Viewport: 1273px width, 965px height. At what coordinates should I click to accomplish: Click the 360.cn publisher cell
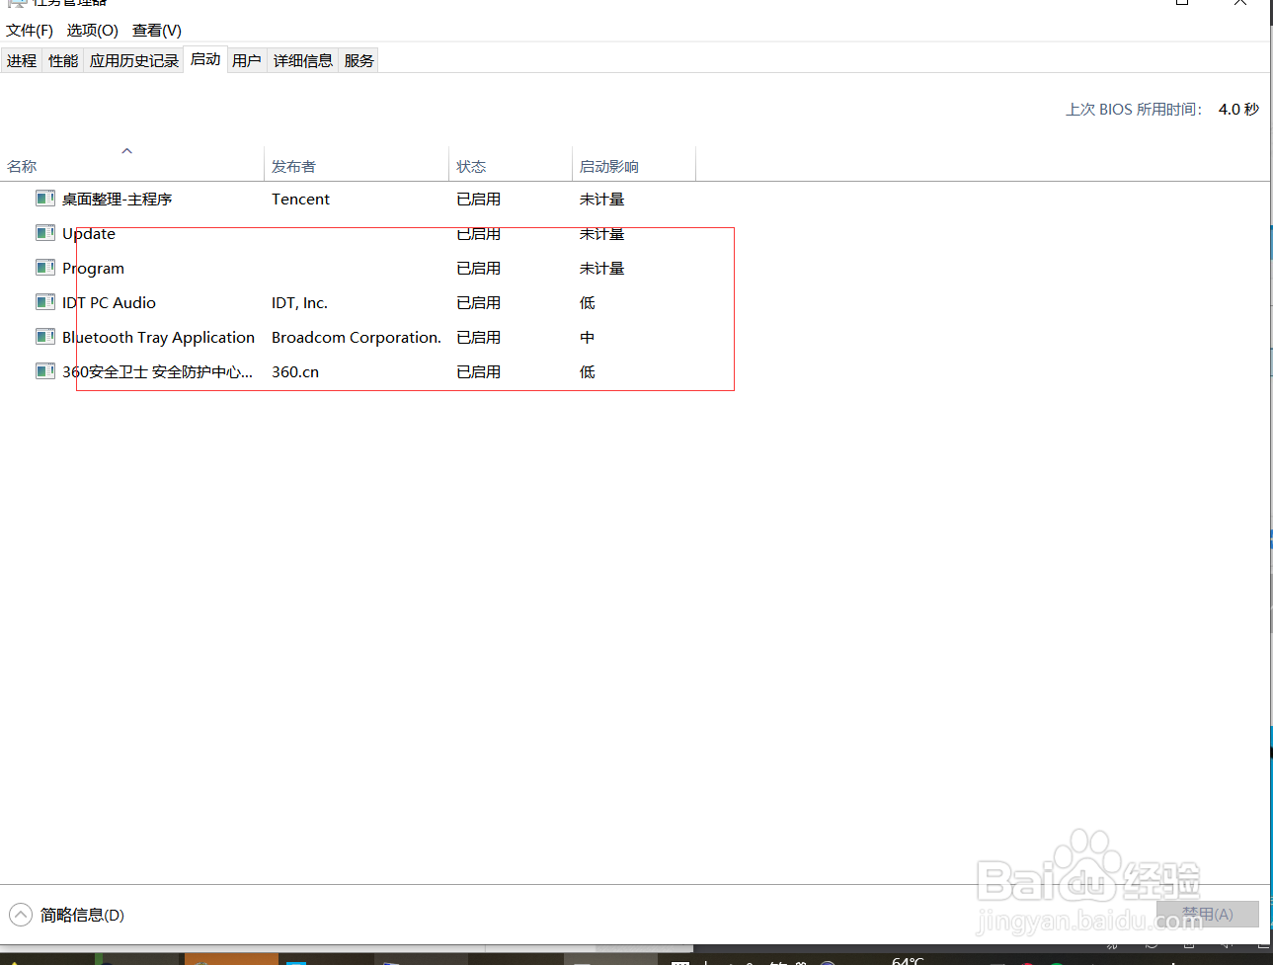pos(295,371)
